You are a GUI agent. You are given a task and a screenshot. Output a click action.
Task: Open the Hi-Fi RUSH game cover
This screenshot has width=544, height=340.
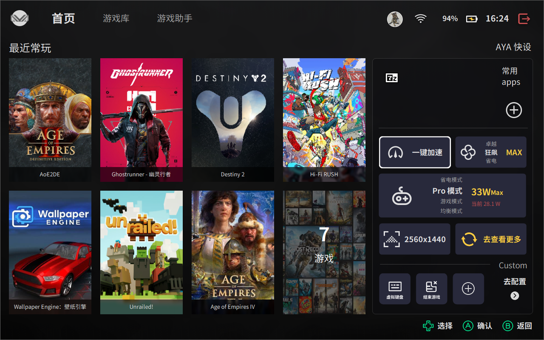[x=324, y=120]
